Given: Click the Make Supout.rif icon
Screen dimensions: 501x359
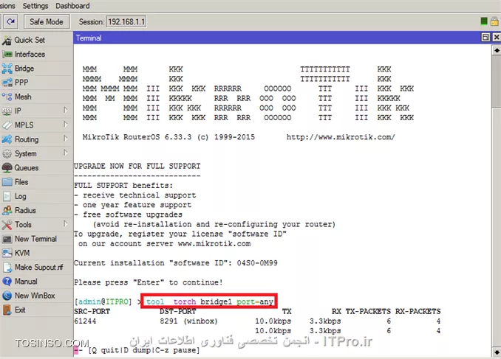Looking at the screenshot, I should (7, 267).
